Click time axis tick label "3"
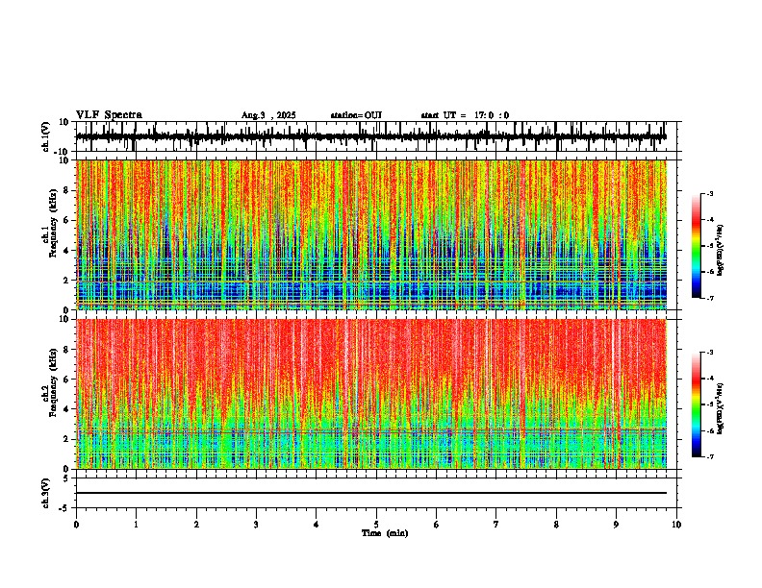This screenshot has width=762, height=588. tap(256, 525)
